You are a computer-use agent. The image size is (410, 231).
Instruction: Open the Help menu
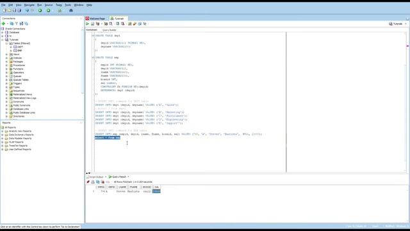(x=89, y=5)
